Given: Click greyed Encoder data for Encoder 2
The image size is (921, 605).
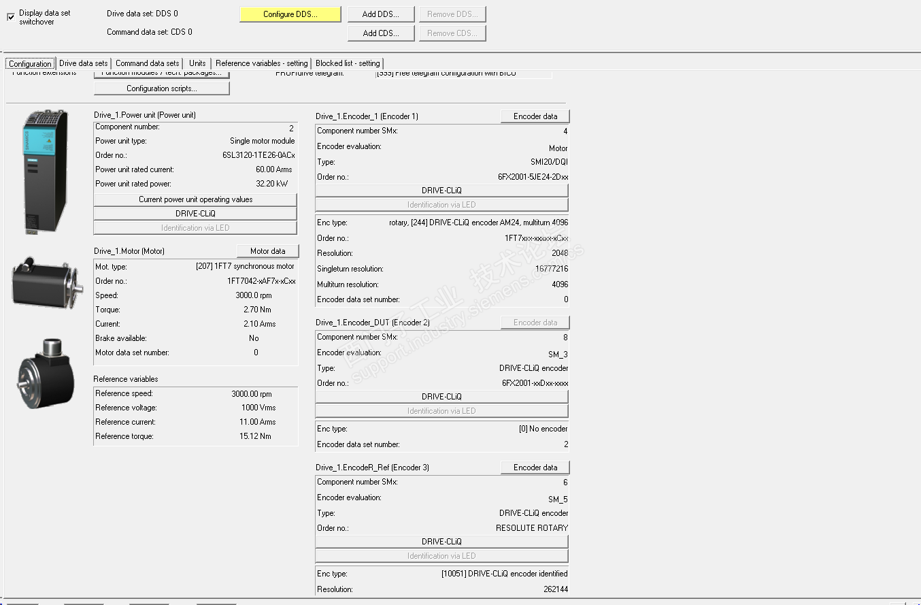Looking at the screenshot, I should click(535, 323).
